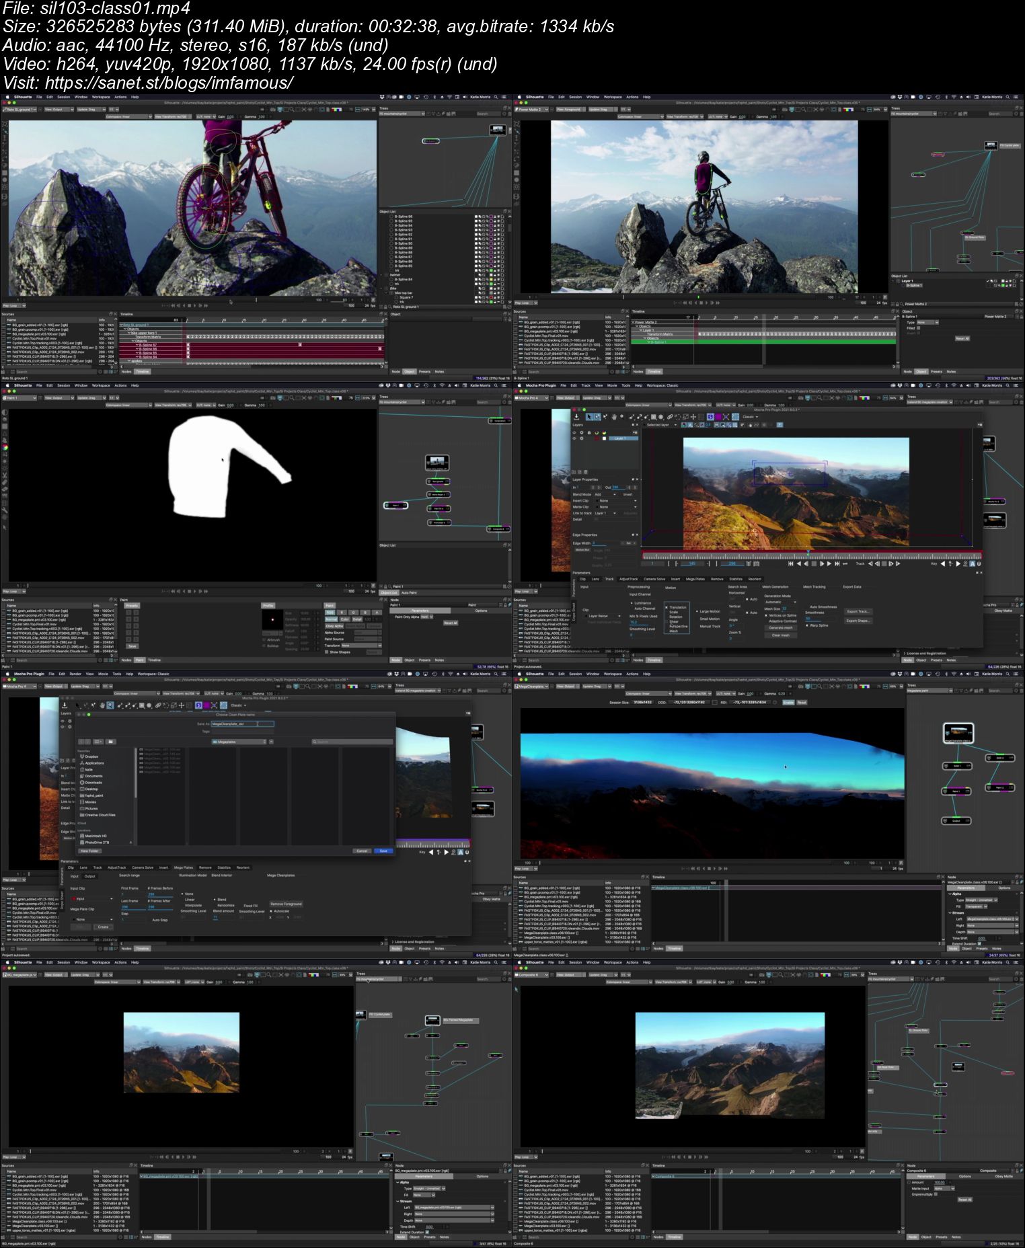Click New Folder button in clean plate dialog
Viewport: 1025px width, 1248px height.
point(89,851)
